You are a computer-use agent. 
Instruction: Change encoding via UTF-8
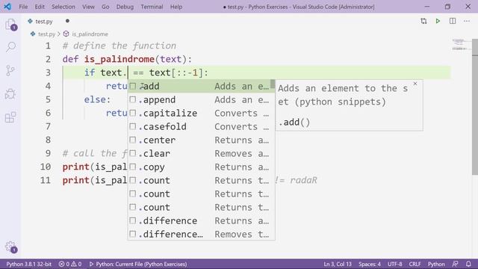[x=395, y=264]
